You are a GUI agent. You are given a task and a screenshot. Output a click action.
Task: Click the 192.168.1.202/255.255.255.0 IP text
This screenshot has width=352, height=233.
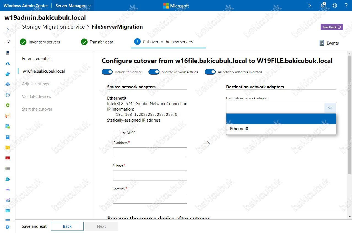coord(147,114)
